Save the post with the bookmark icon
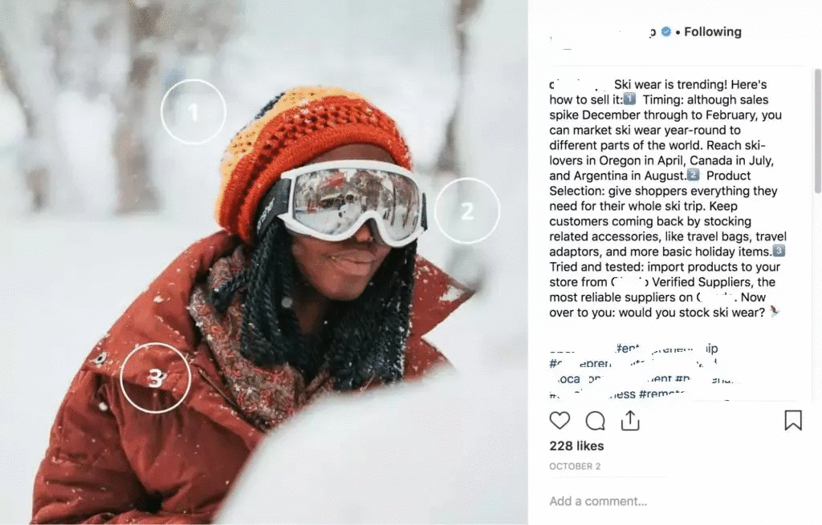Screen dimensions: 822x525 click(792, 420)
